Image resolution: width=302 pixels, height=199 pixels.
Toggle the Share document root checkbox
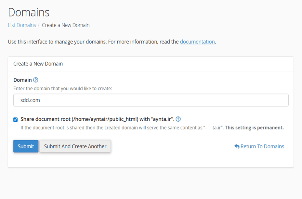pyautogui.click(x=16, y=119)
